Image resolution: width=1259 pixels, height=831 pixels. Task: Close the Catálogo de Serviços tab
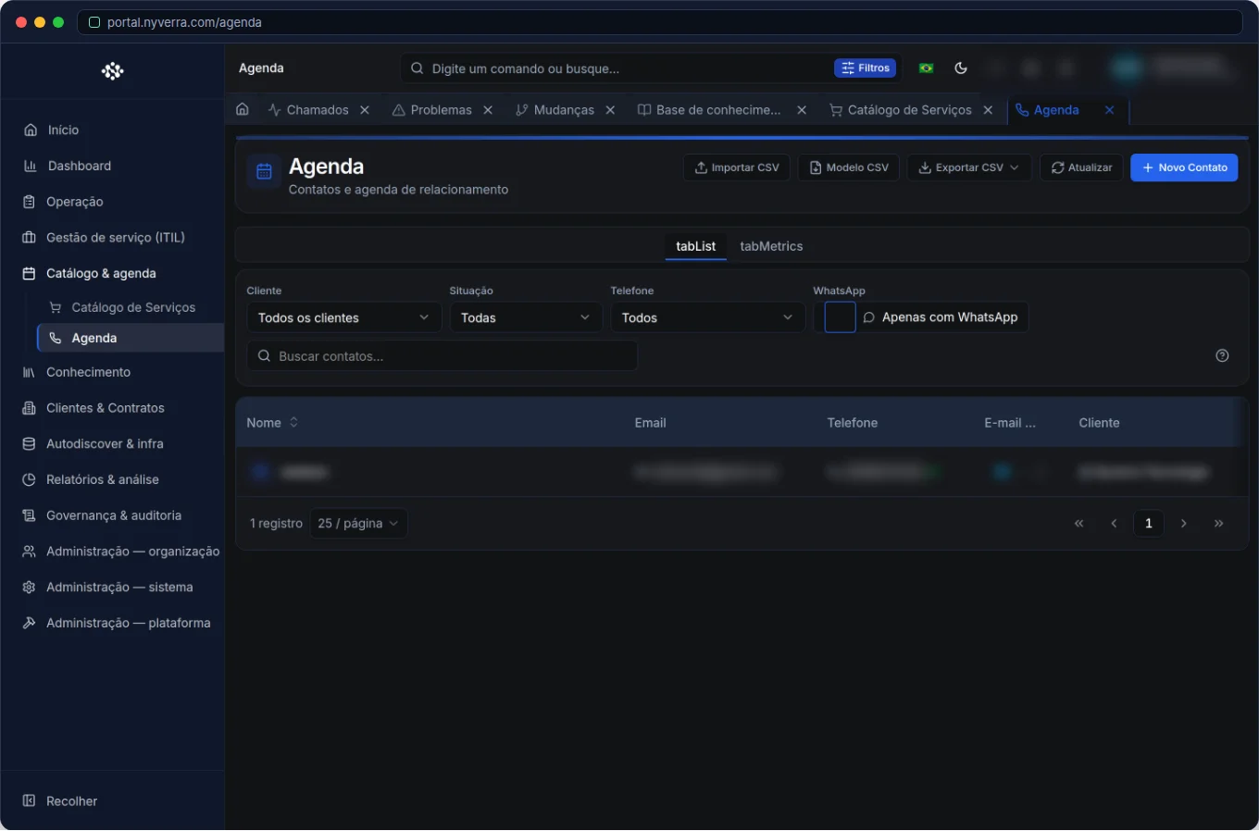[x=988, y=110]
